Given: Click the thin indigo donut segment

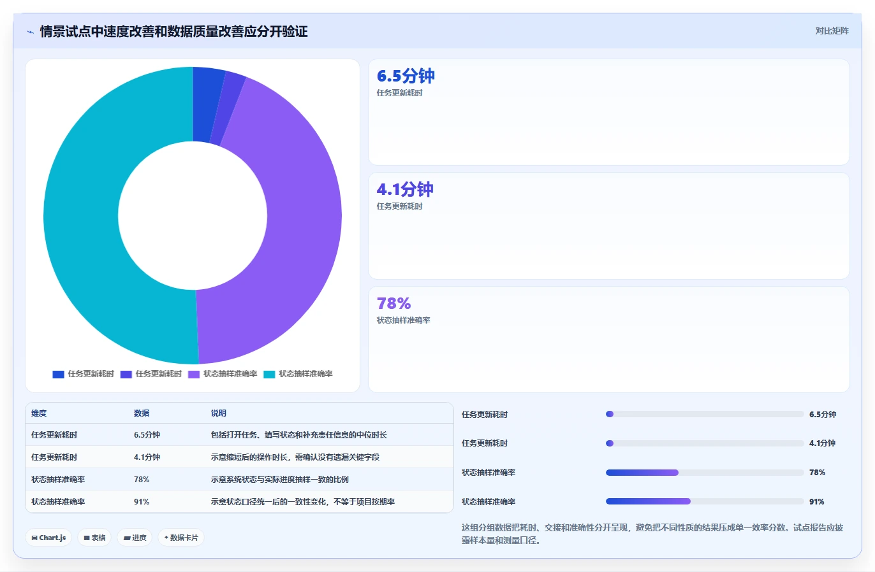Looking at the screenshot, I should [225, 108].
